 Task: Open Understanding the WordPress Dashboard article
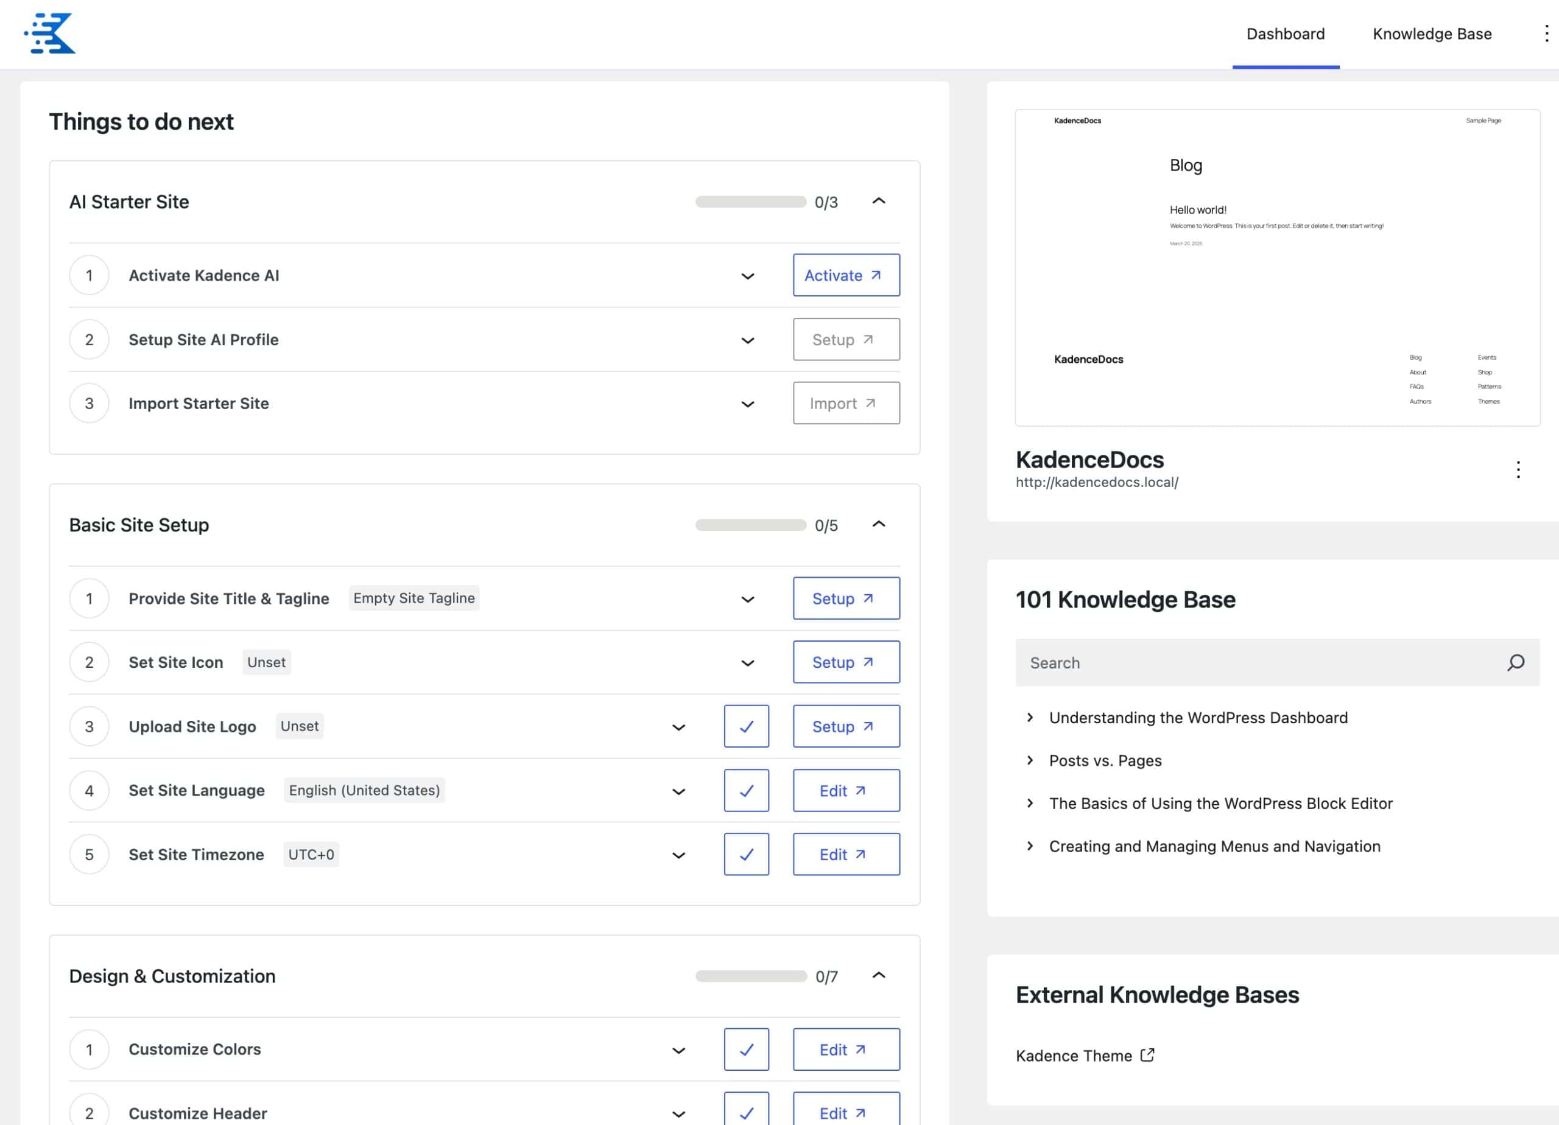point(1198,718)
